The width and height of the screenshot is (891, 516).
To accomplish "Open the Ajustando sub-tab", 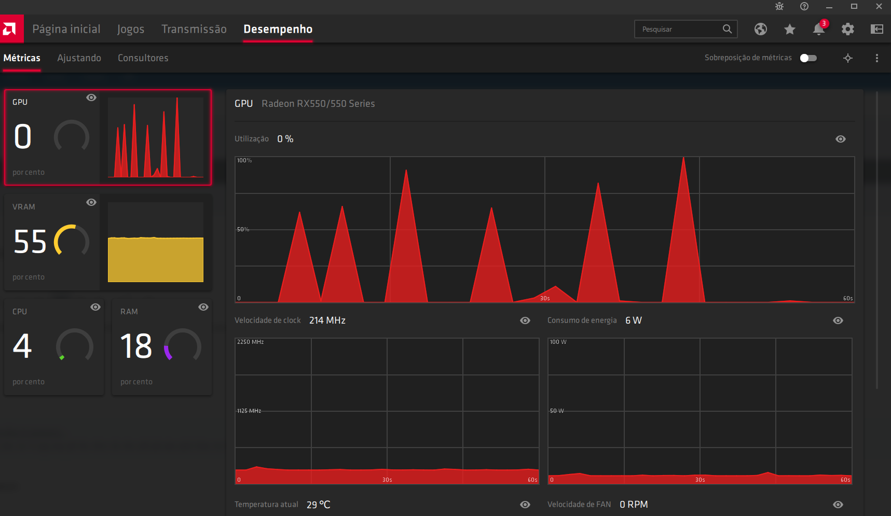I will click(x=79, y=58).
